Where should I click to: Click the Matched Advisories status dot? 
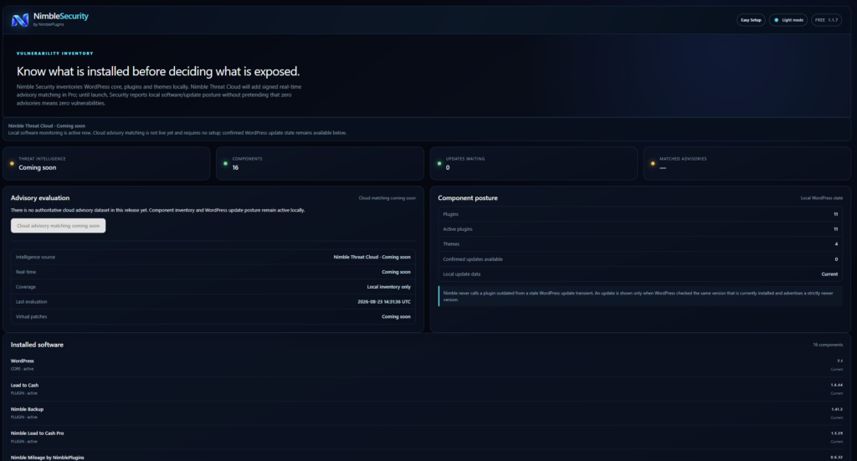coord(653,163)
